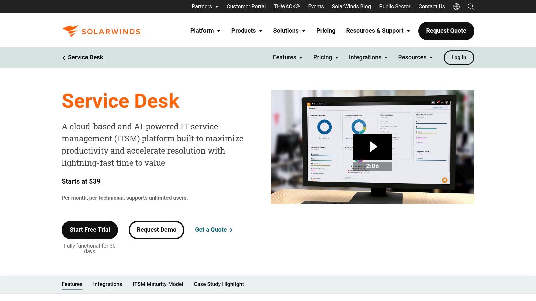Go to SolarWinds logo homepage
This screenshot has height=301, width=536.
point(102,31)
